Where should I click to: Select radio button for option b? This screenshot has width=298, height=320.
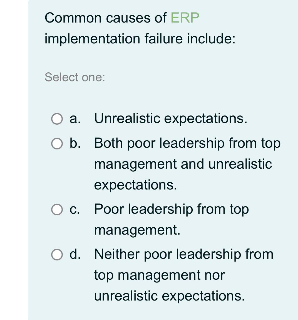click(56, 144)
